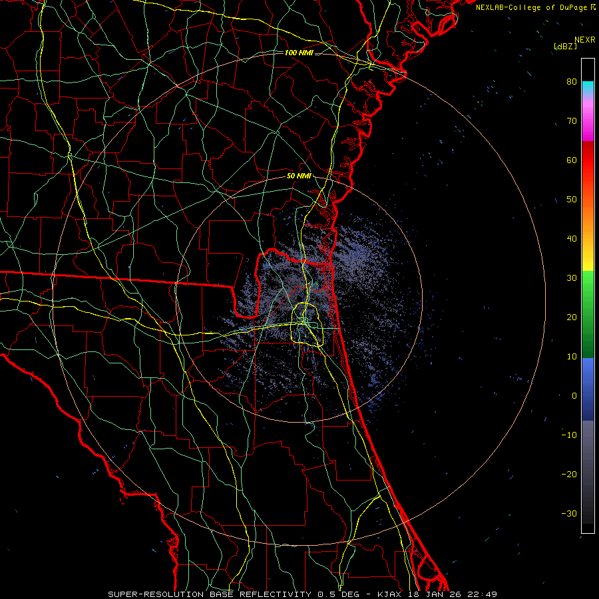The image size is (599, 599).
Task: Click the -10 value on the dBZ scale
Action: coord(569,435)
